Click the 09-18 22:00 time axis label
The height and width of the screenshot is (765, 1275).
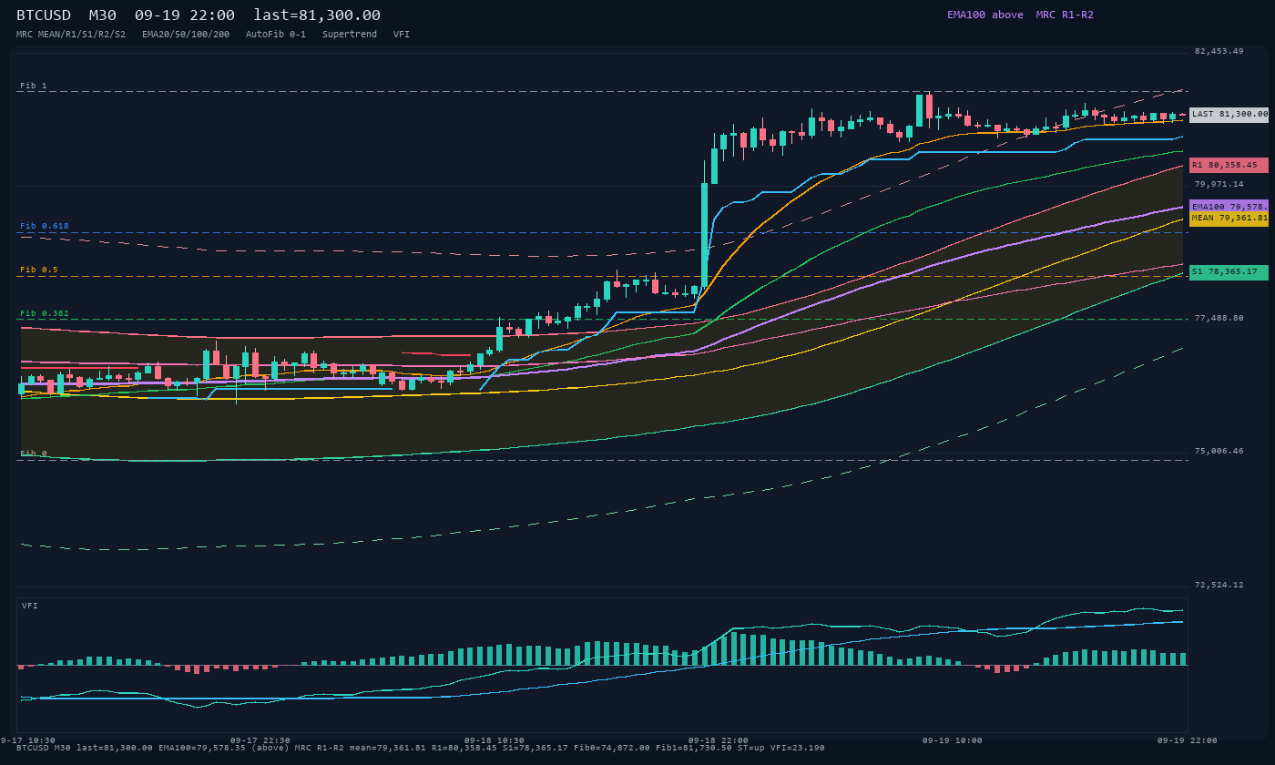click(719, 740)
